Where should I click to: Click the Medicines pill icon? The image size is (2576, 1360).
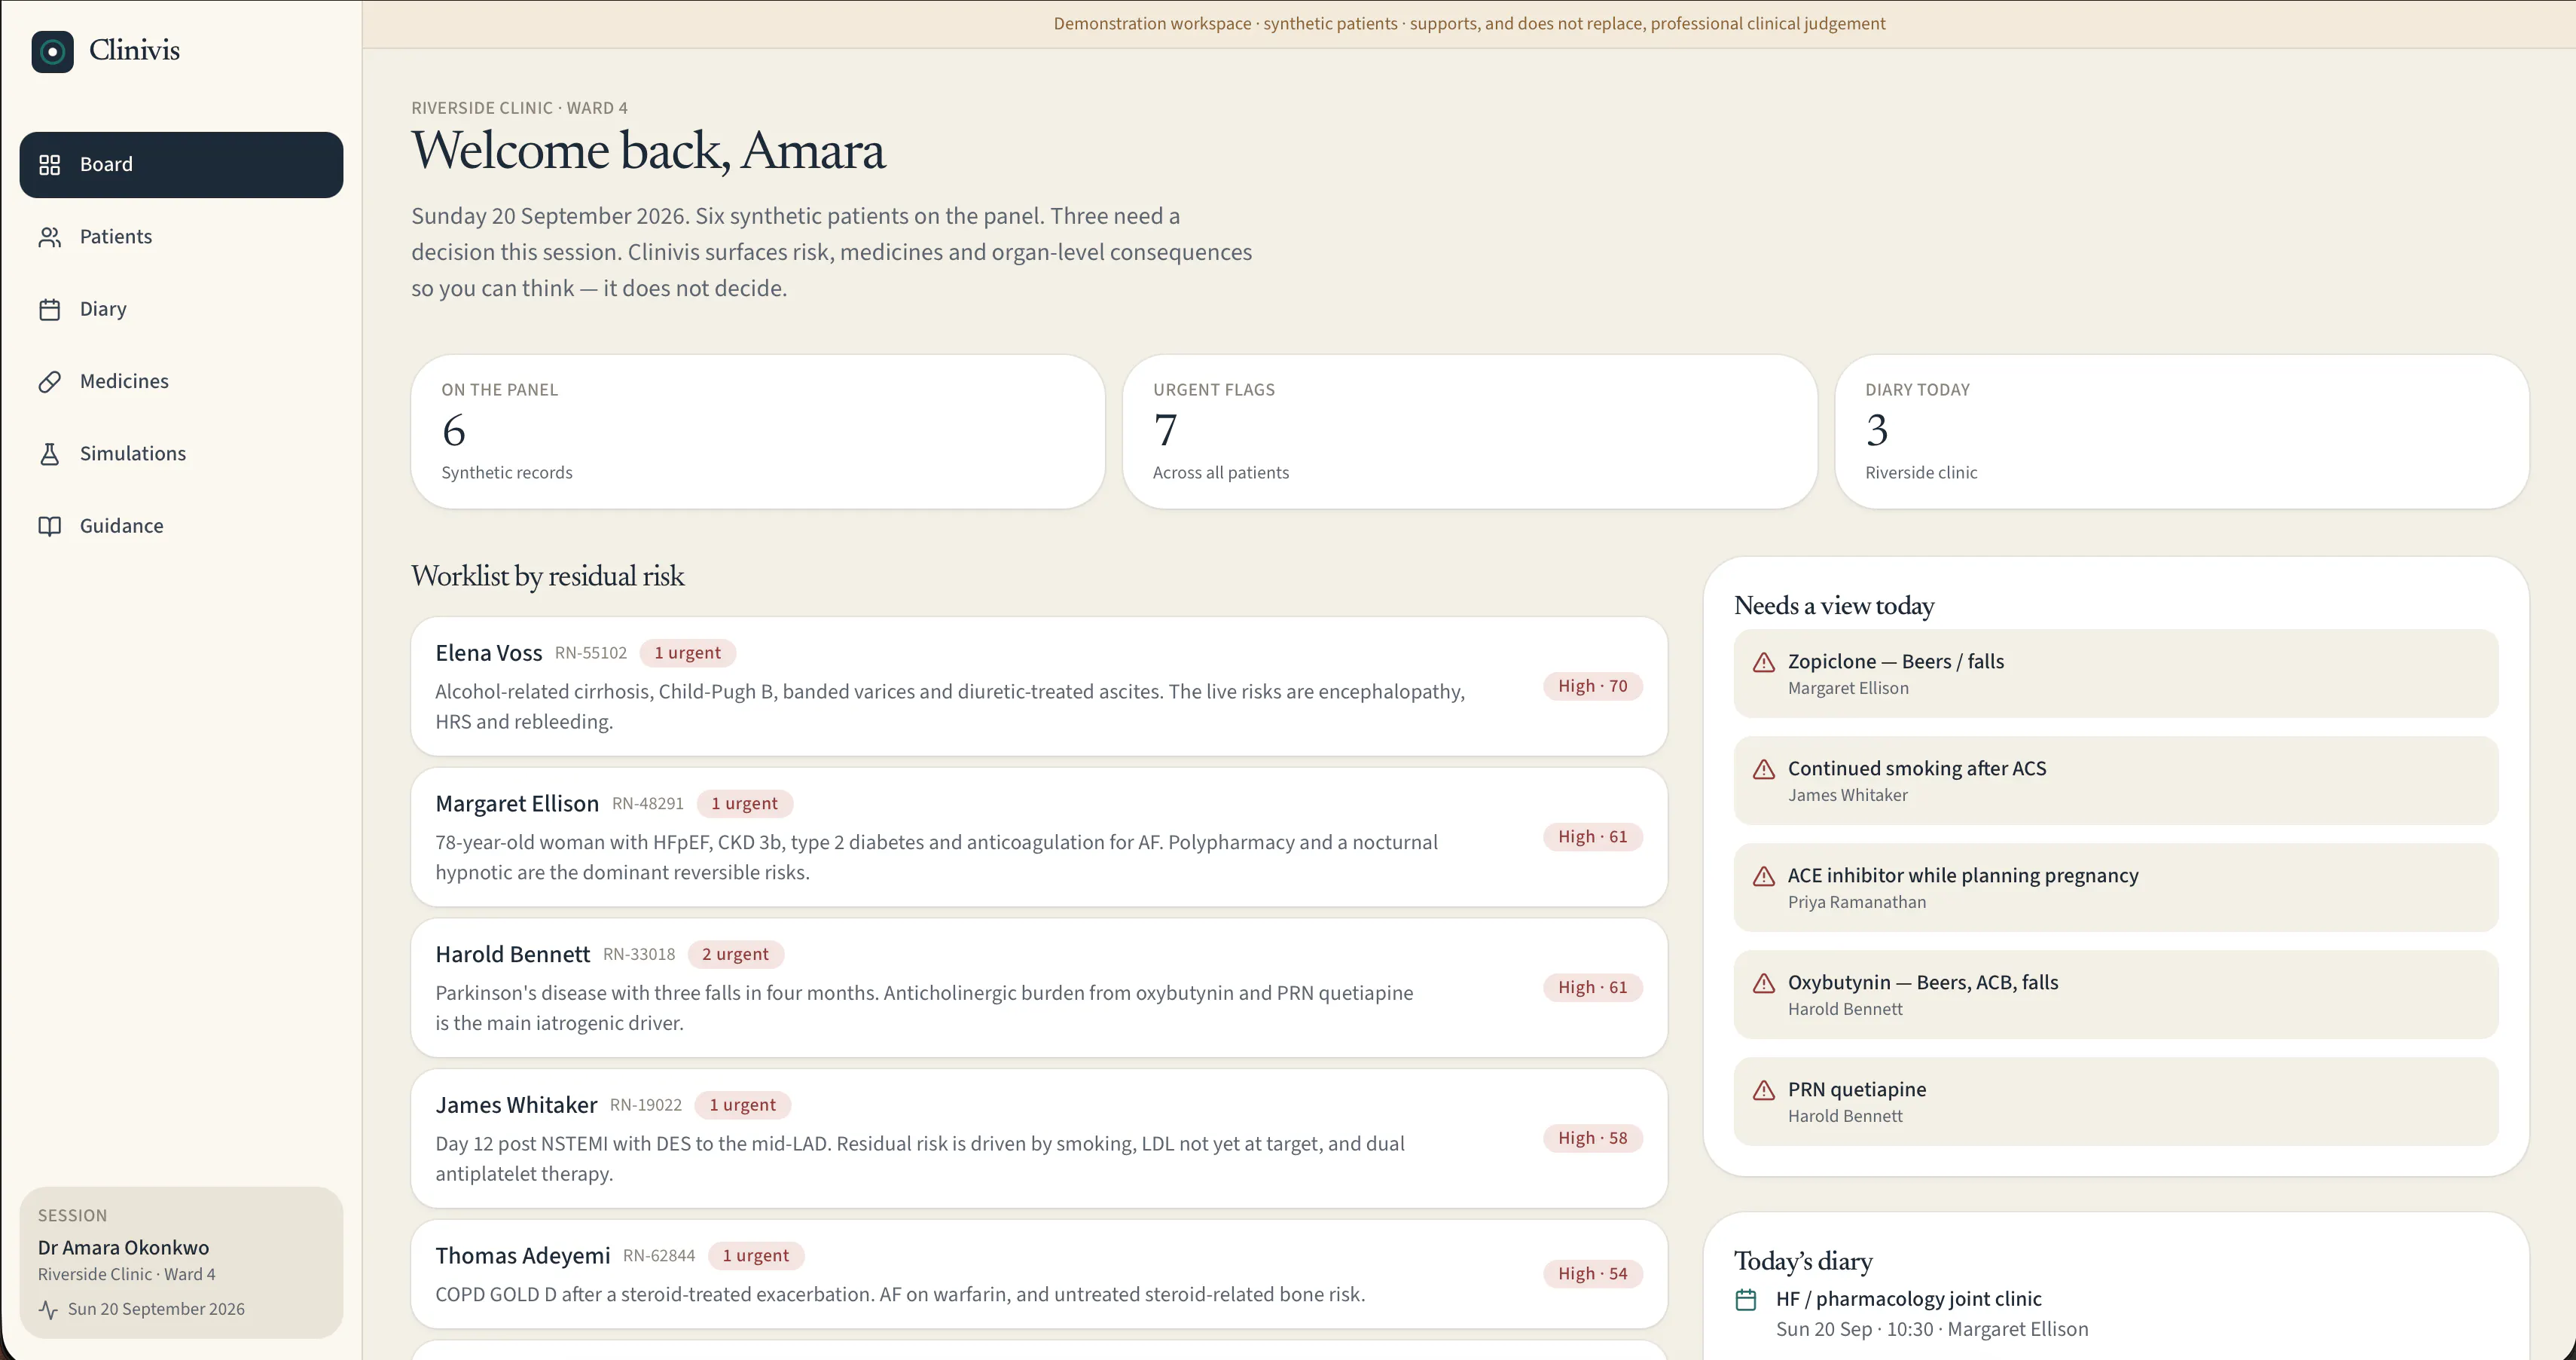pos(50,382)
